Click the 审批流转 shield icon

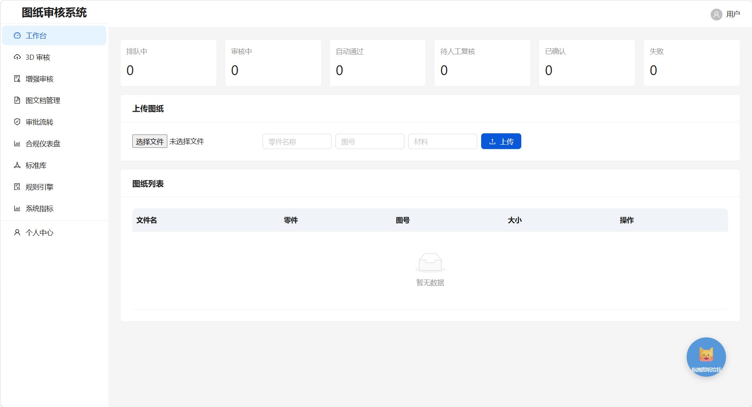[17, 122]
